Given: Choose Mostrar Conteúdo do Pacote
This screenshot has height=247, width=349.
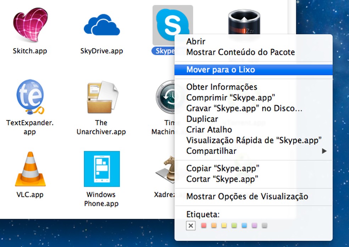Looking at the screenshot, I should (254, 52).
